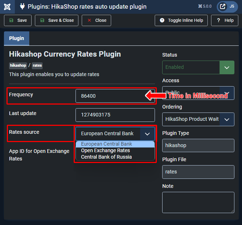The height and width of the screenshot is (225, 242).
Task: Switch to the Plugin tab
Action: [x=17, y=38]
